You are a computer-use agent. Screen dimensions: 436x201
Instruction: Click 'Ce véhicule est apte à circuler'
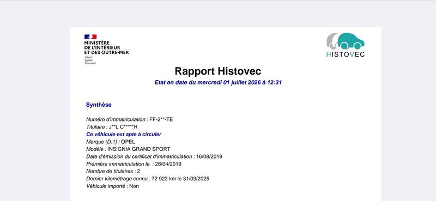click(124, 135)
